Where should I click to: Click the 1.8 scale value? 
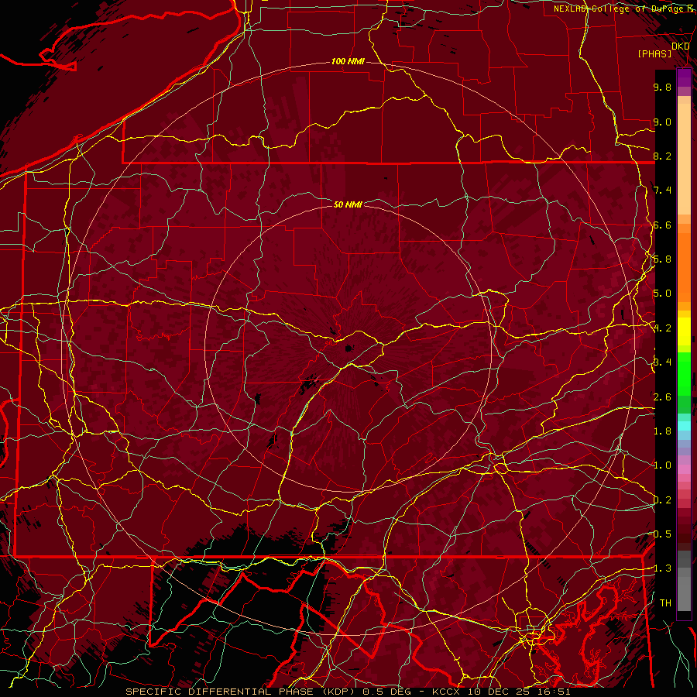[x=662, y=431]
